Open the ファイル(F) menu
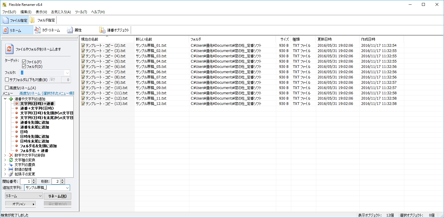Viewport: 444px width, 218px height. 9,12
